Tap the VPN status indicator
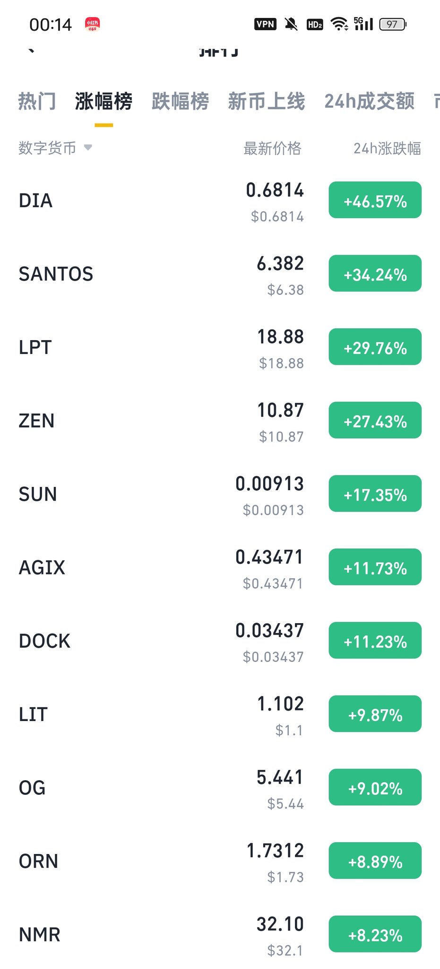Screen dimensions: 440x969 click(x=265, y=24)
